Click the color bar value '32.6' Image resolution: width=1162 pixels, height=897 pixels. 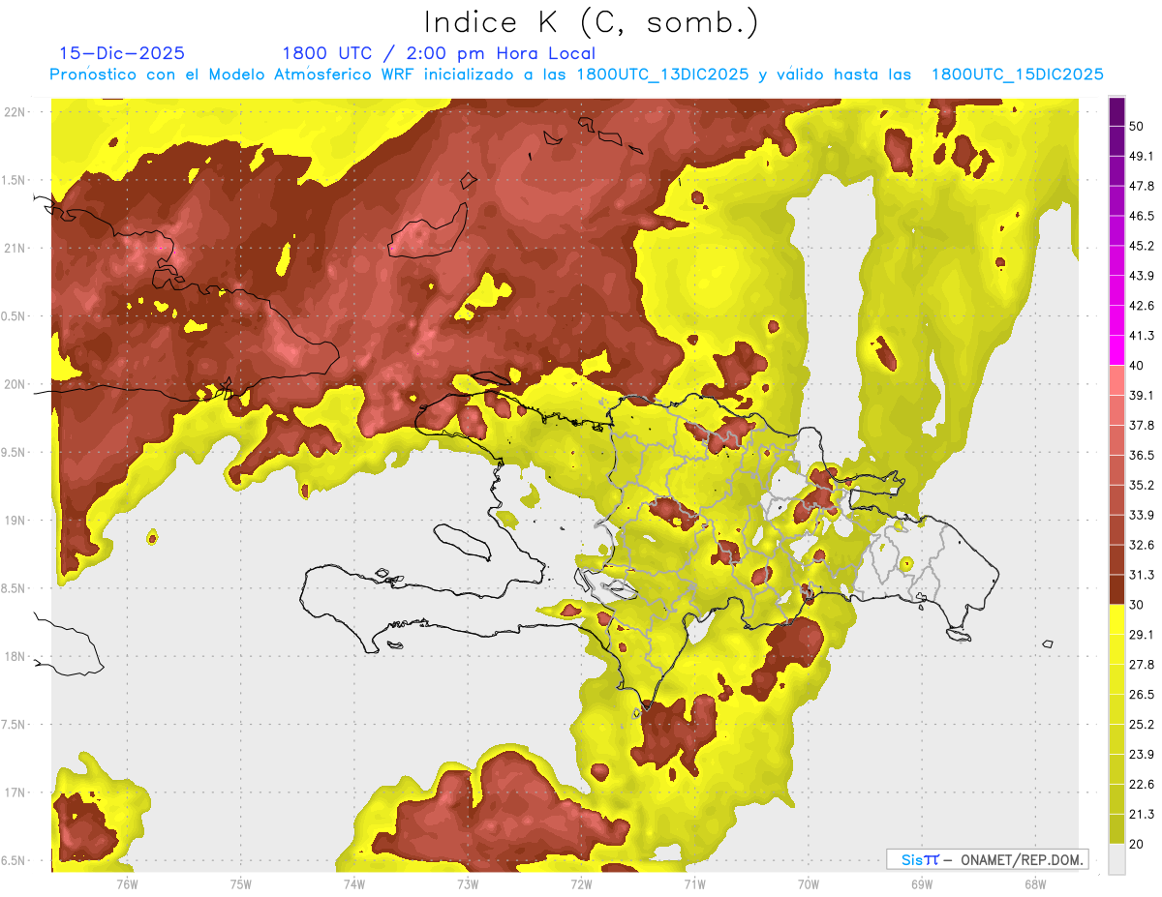tap(1142, 545)
